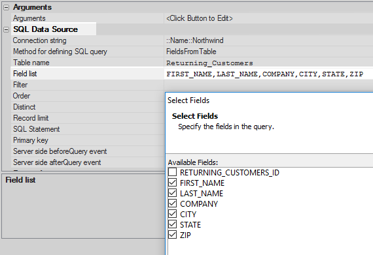This screenshot has height=255, width=373.
Task: Select ZIP label in Available Fields
Action: tap(185, 235)
